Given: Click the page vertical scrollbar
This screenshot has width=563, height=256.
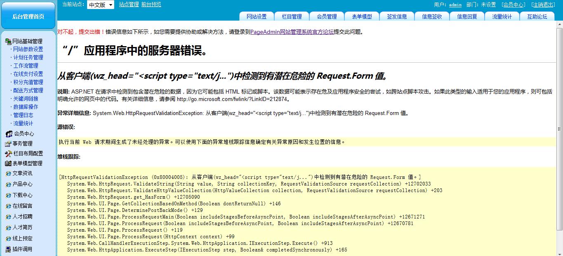Looking at the screenshot, I should (559, 124).
